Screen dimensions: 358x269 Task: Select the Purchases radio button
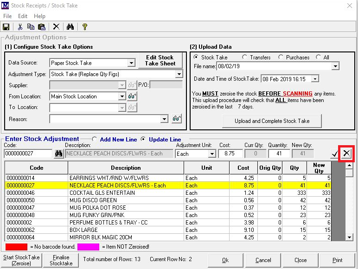(281, 58)
